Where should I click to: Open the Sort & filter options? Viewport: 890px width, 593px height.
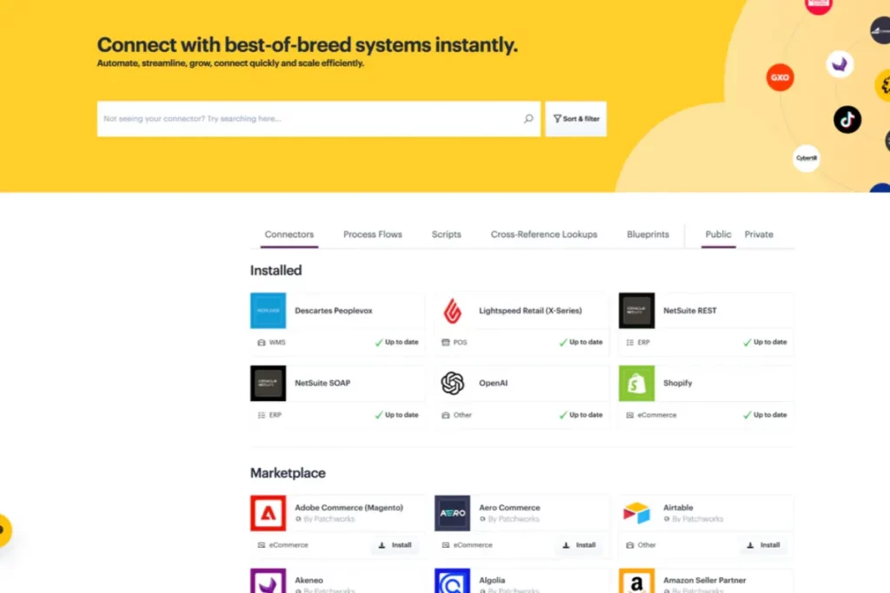point(575,119)
